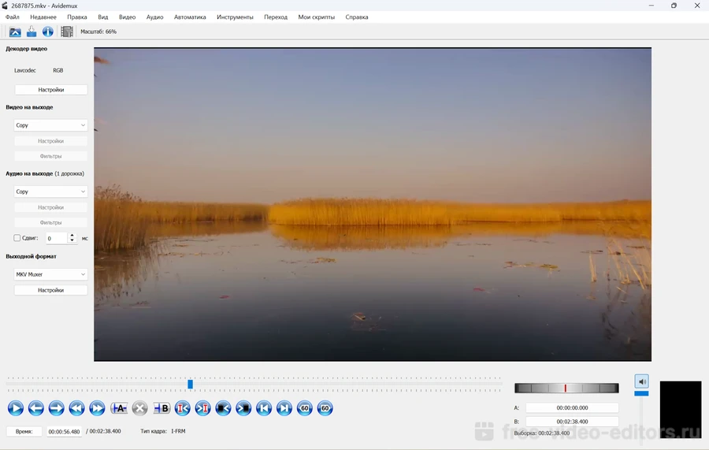The width and height of the screenshot is (709, 450).
Task: Click Настройки under Декодер видео
Action: pyautogui.click(x=50, y=90)
